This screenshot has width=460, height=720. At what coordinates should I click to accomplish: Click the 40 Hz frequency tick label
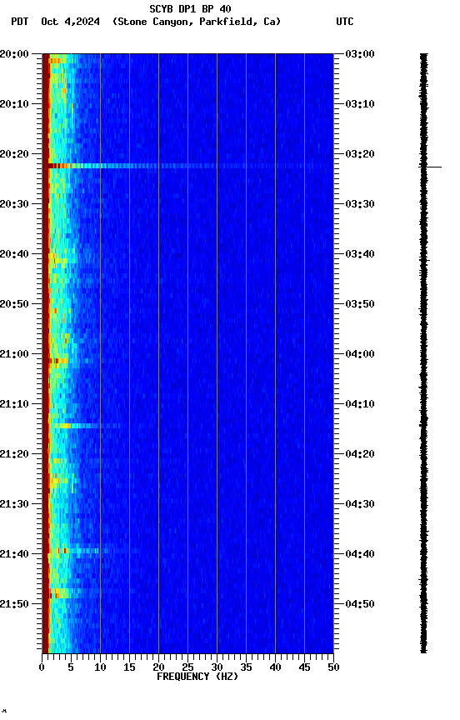275,668
